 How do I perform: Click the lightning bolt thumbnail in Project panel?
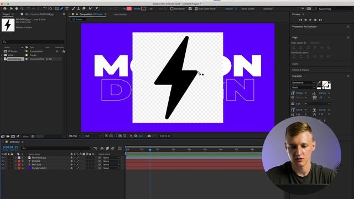pyautogui.click(x=8, y=25)
